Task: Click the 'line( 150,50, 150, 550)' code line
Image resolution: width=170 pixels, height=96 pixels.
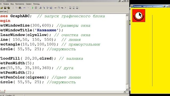Action: click(28, 39)
